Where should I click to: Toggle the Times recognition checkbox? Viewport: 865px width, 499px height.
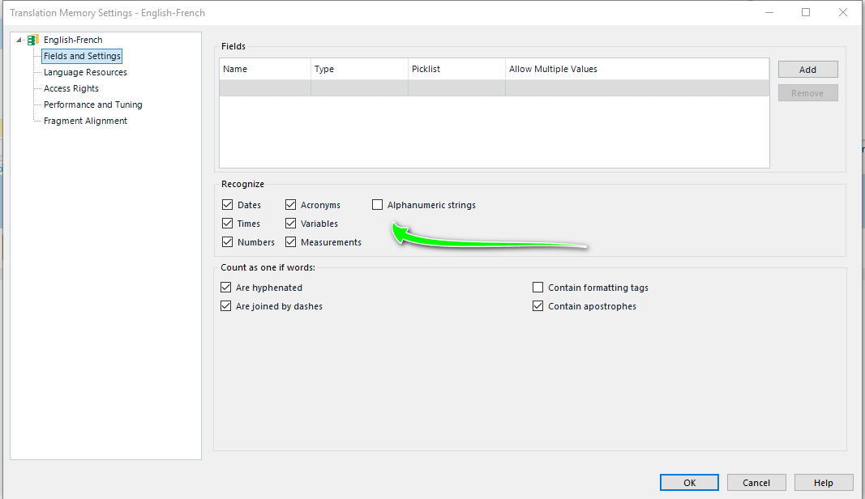[x=227, y=224]
